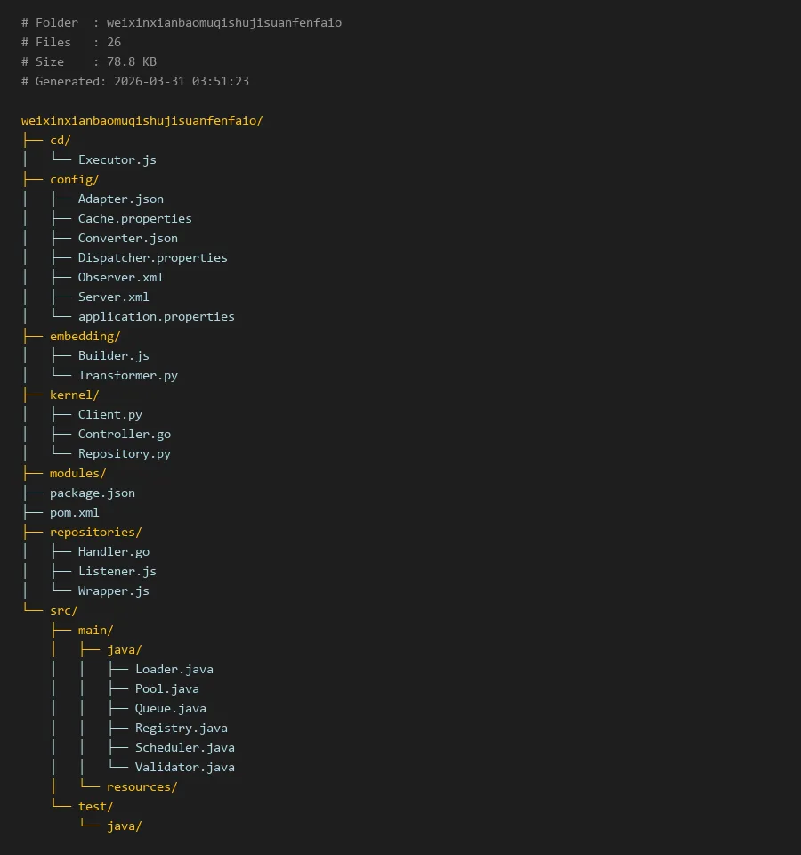
Task: Collapse the config folder
Action: click(74, 179)
